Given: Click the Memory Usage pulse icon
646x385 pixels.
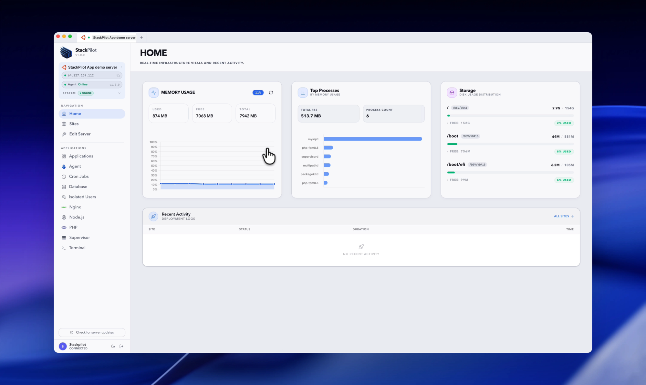Looking at the screenshot, I should 154,92.
